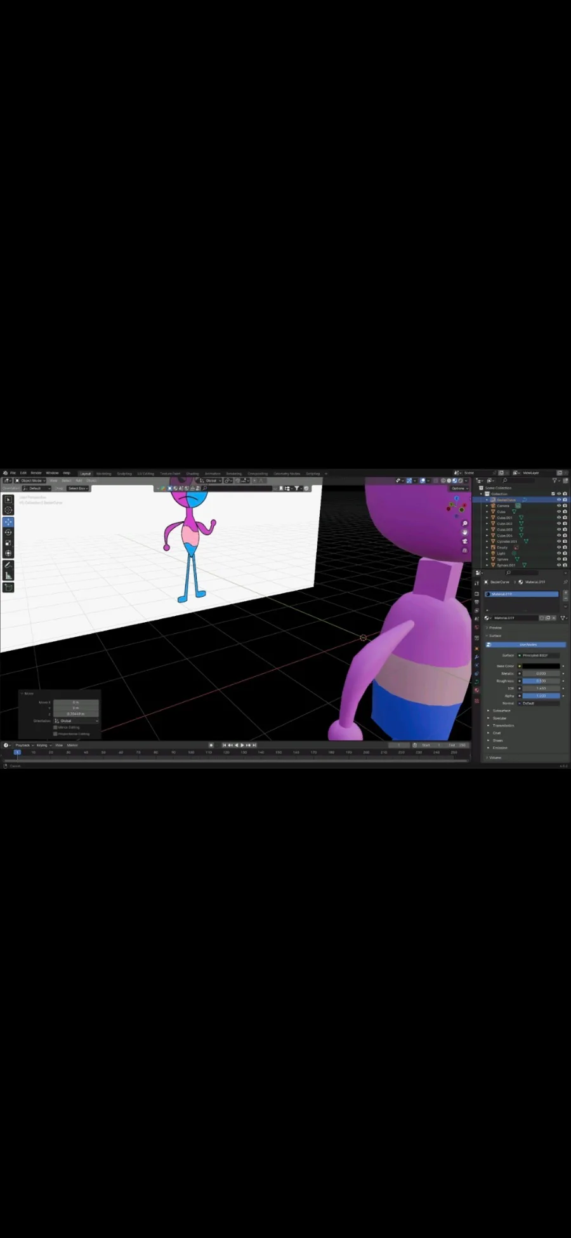Open the Object Mode dropdown
The height and width of the screenshot is (1238, 571).
pos(30,481)
